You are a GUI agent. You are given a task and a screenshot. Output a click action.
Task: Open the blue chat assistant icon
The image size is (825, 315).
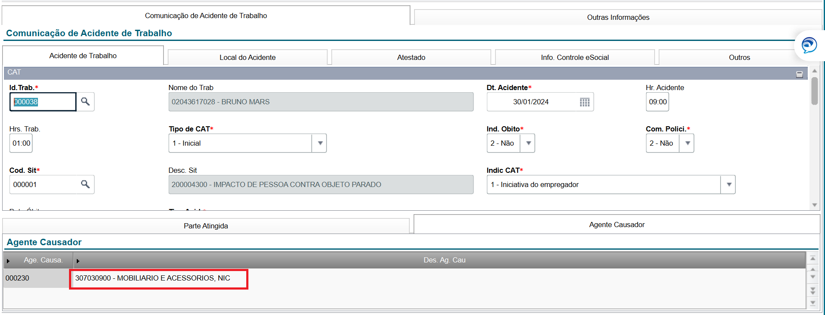[809, 45]
